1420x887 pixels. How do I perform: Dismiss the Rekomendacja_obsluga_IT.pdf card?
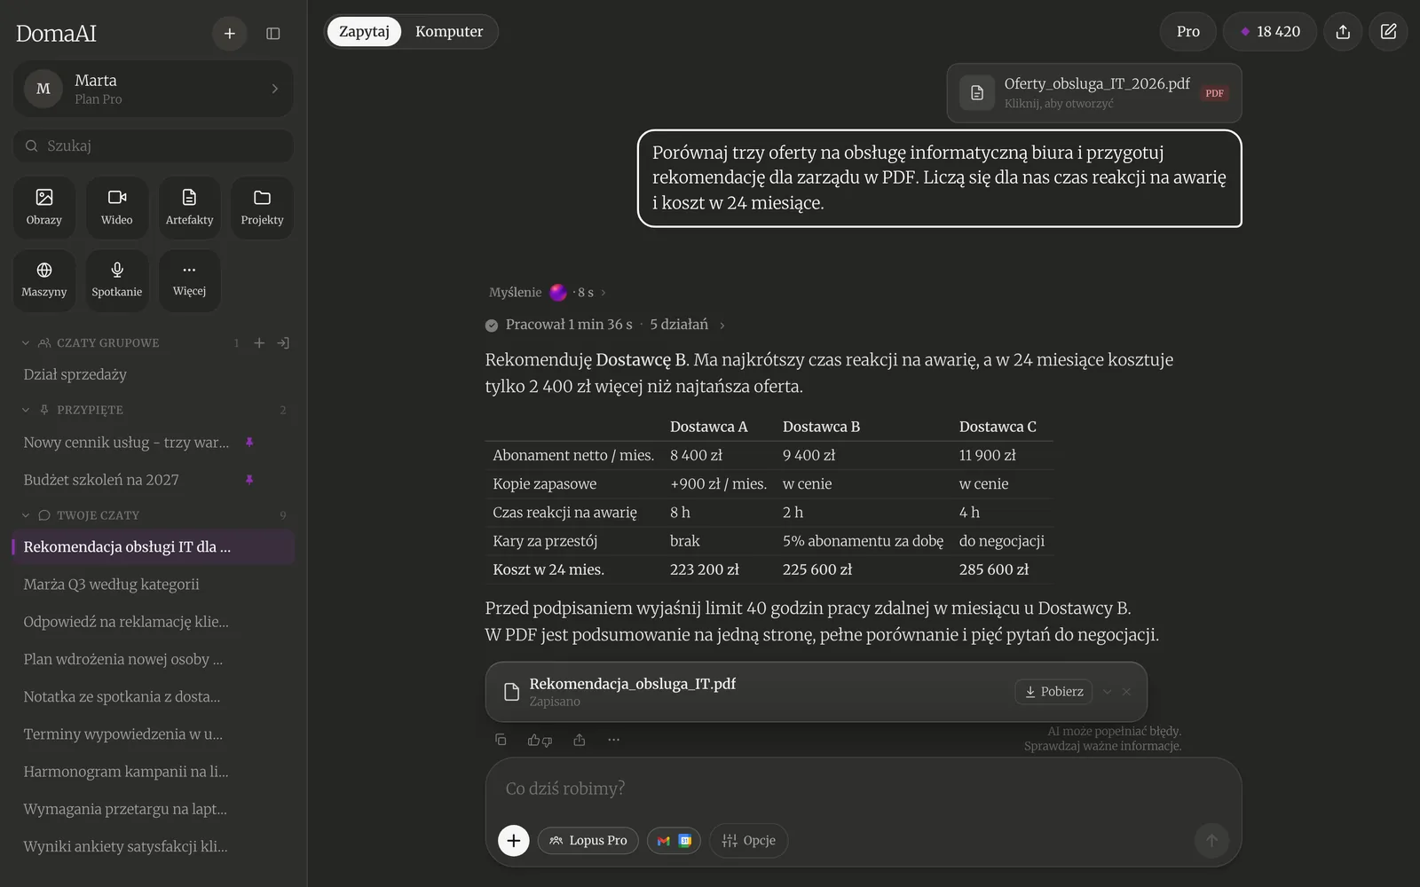pyautogui.click(x=1126, y=692)
